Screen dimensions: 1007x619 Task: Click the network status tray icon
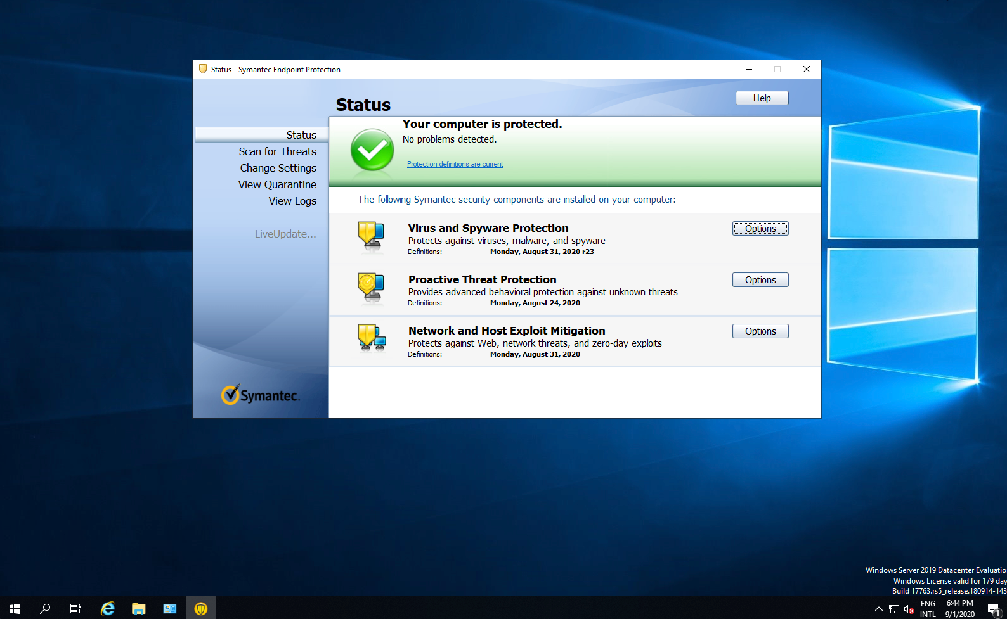[894, 609]
